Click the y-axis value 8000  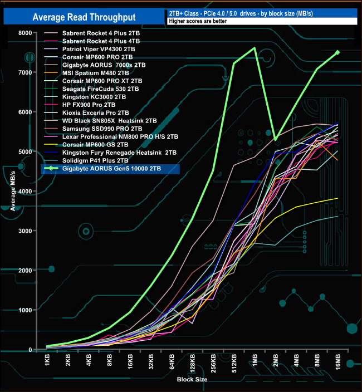tap(25, 33)
